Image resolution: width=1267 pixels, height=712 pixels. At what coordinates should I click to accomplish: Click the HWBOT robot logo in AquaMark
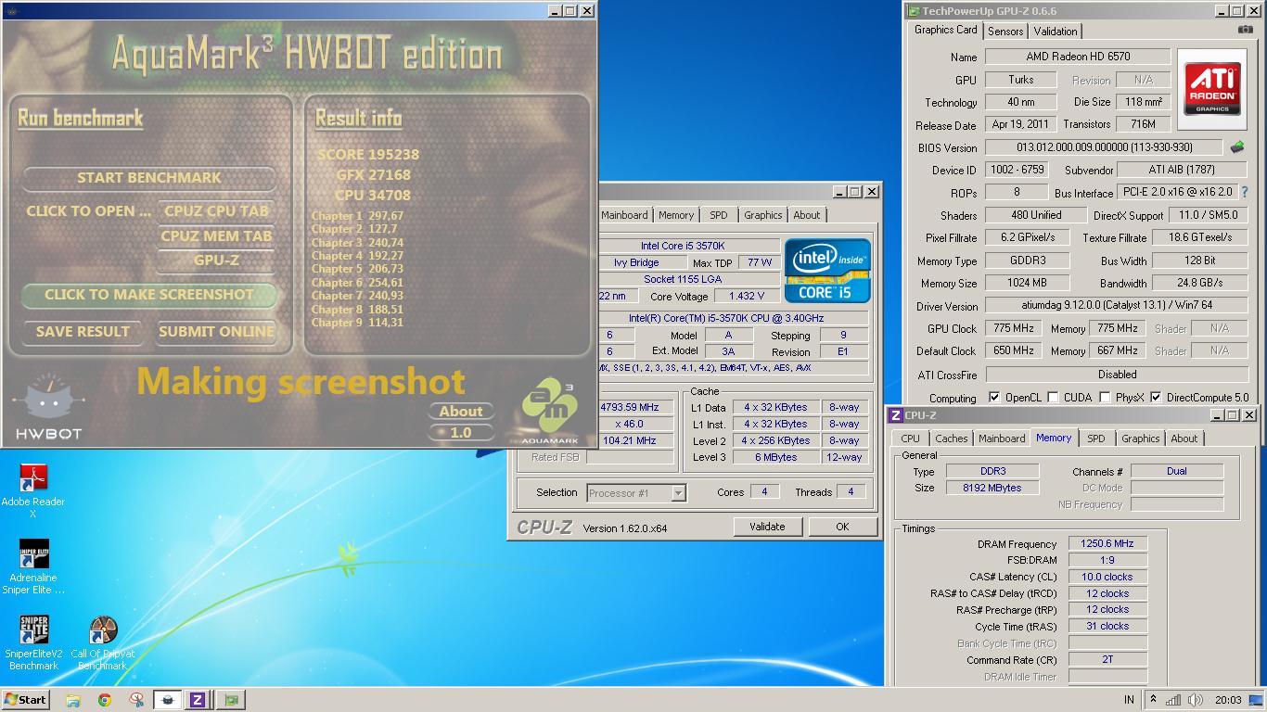click(48, 406)
